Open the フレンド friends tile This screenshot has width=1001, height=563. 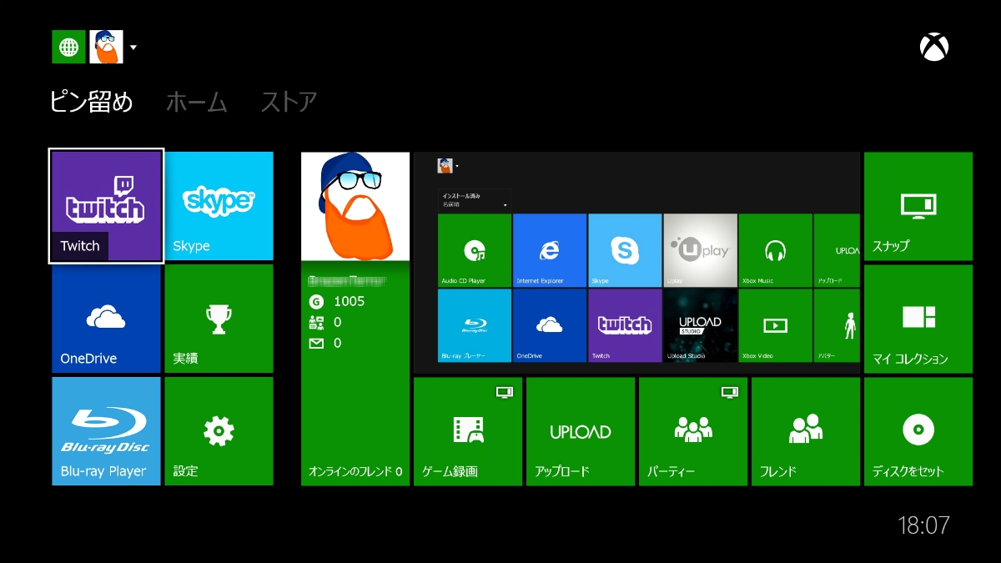806,431
